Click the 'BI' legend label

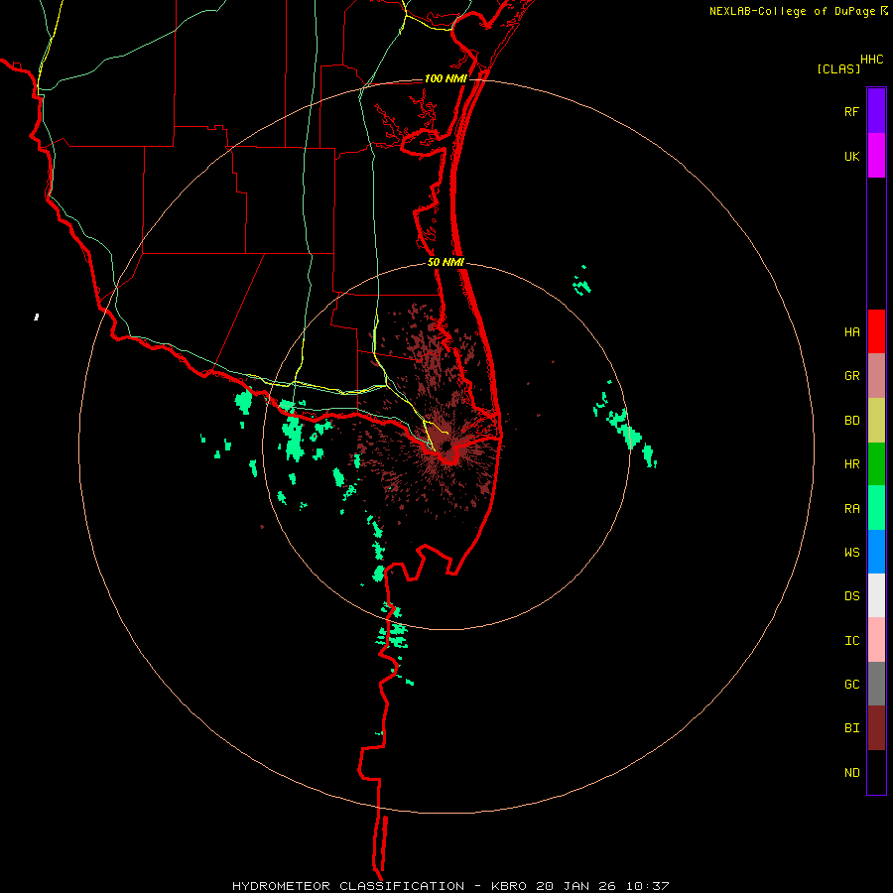pos(851,728)
